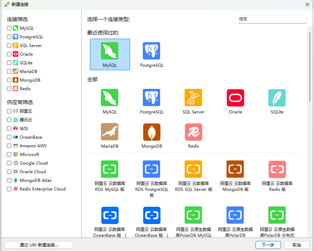Tick the 华为 vendor filter checkbox
The image size is (314, 251).
[x=9, y=128]
